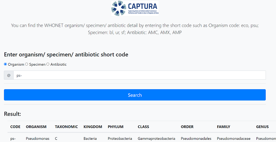Click the GENUS column header

tap(262, 127)
